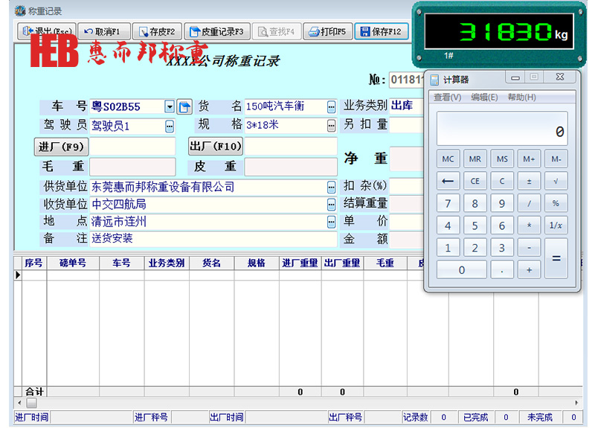This screenshot has width=595, height=428.
Task: Open the 驾驶员 driver selection picker
Action: pos(170,127)
